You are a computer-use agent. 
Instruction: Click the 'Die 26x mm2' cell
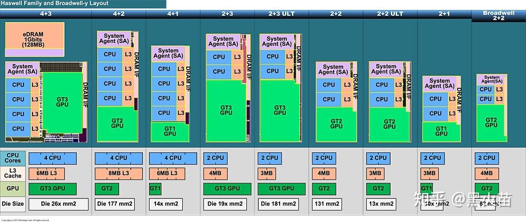click(x=59, y=204)
